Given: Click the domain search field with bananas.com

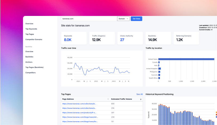Looking at the screenshot, I should click(x=89, y=19).
